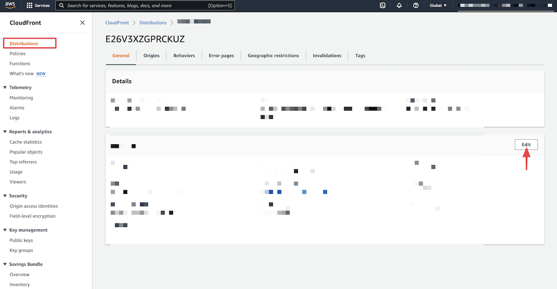Open Savings Bundle Overview link

pos(19,275)
